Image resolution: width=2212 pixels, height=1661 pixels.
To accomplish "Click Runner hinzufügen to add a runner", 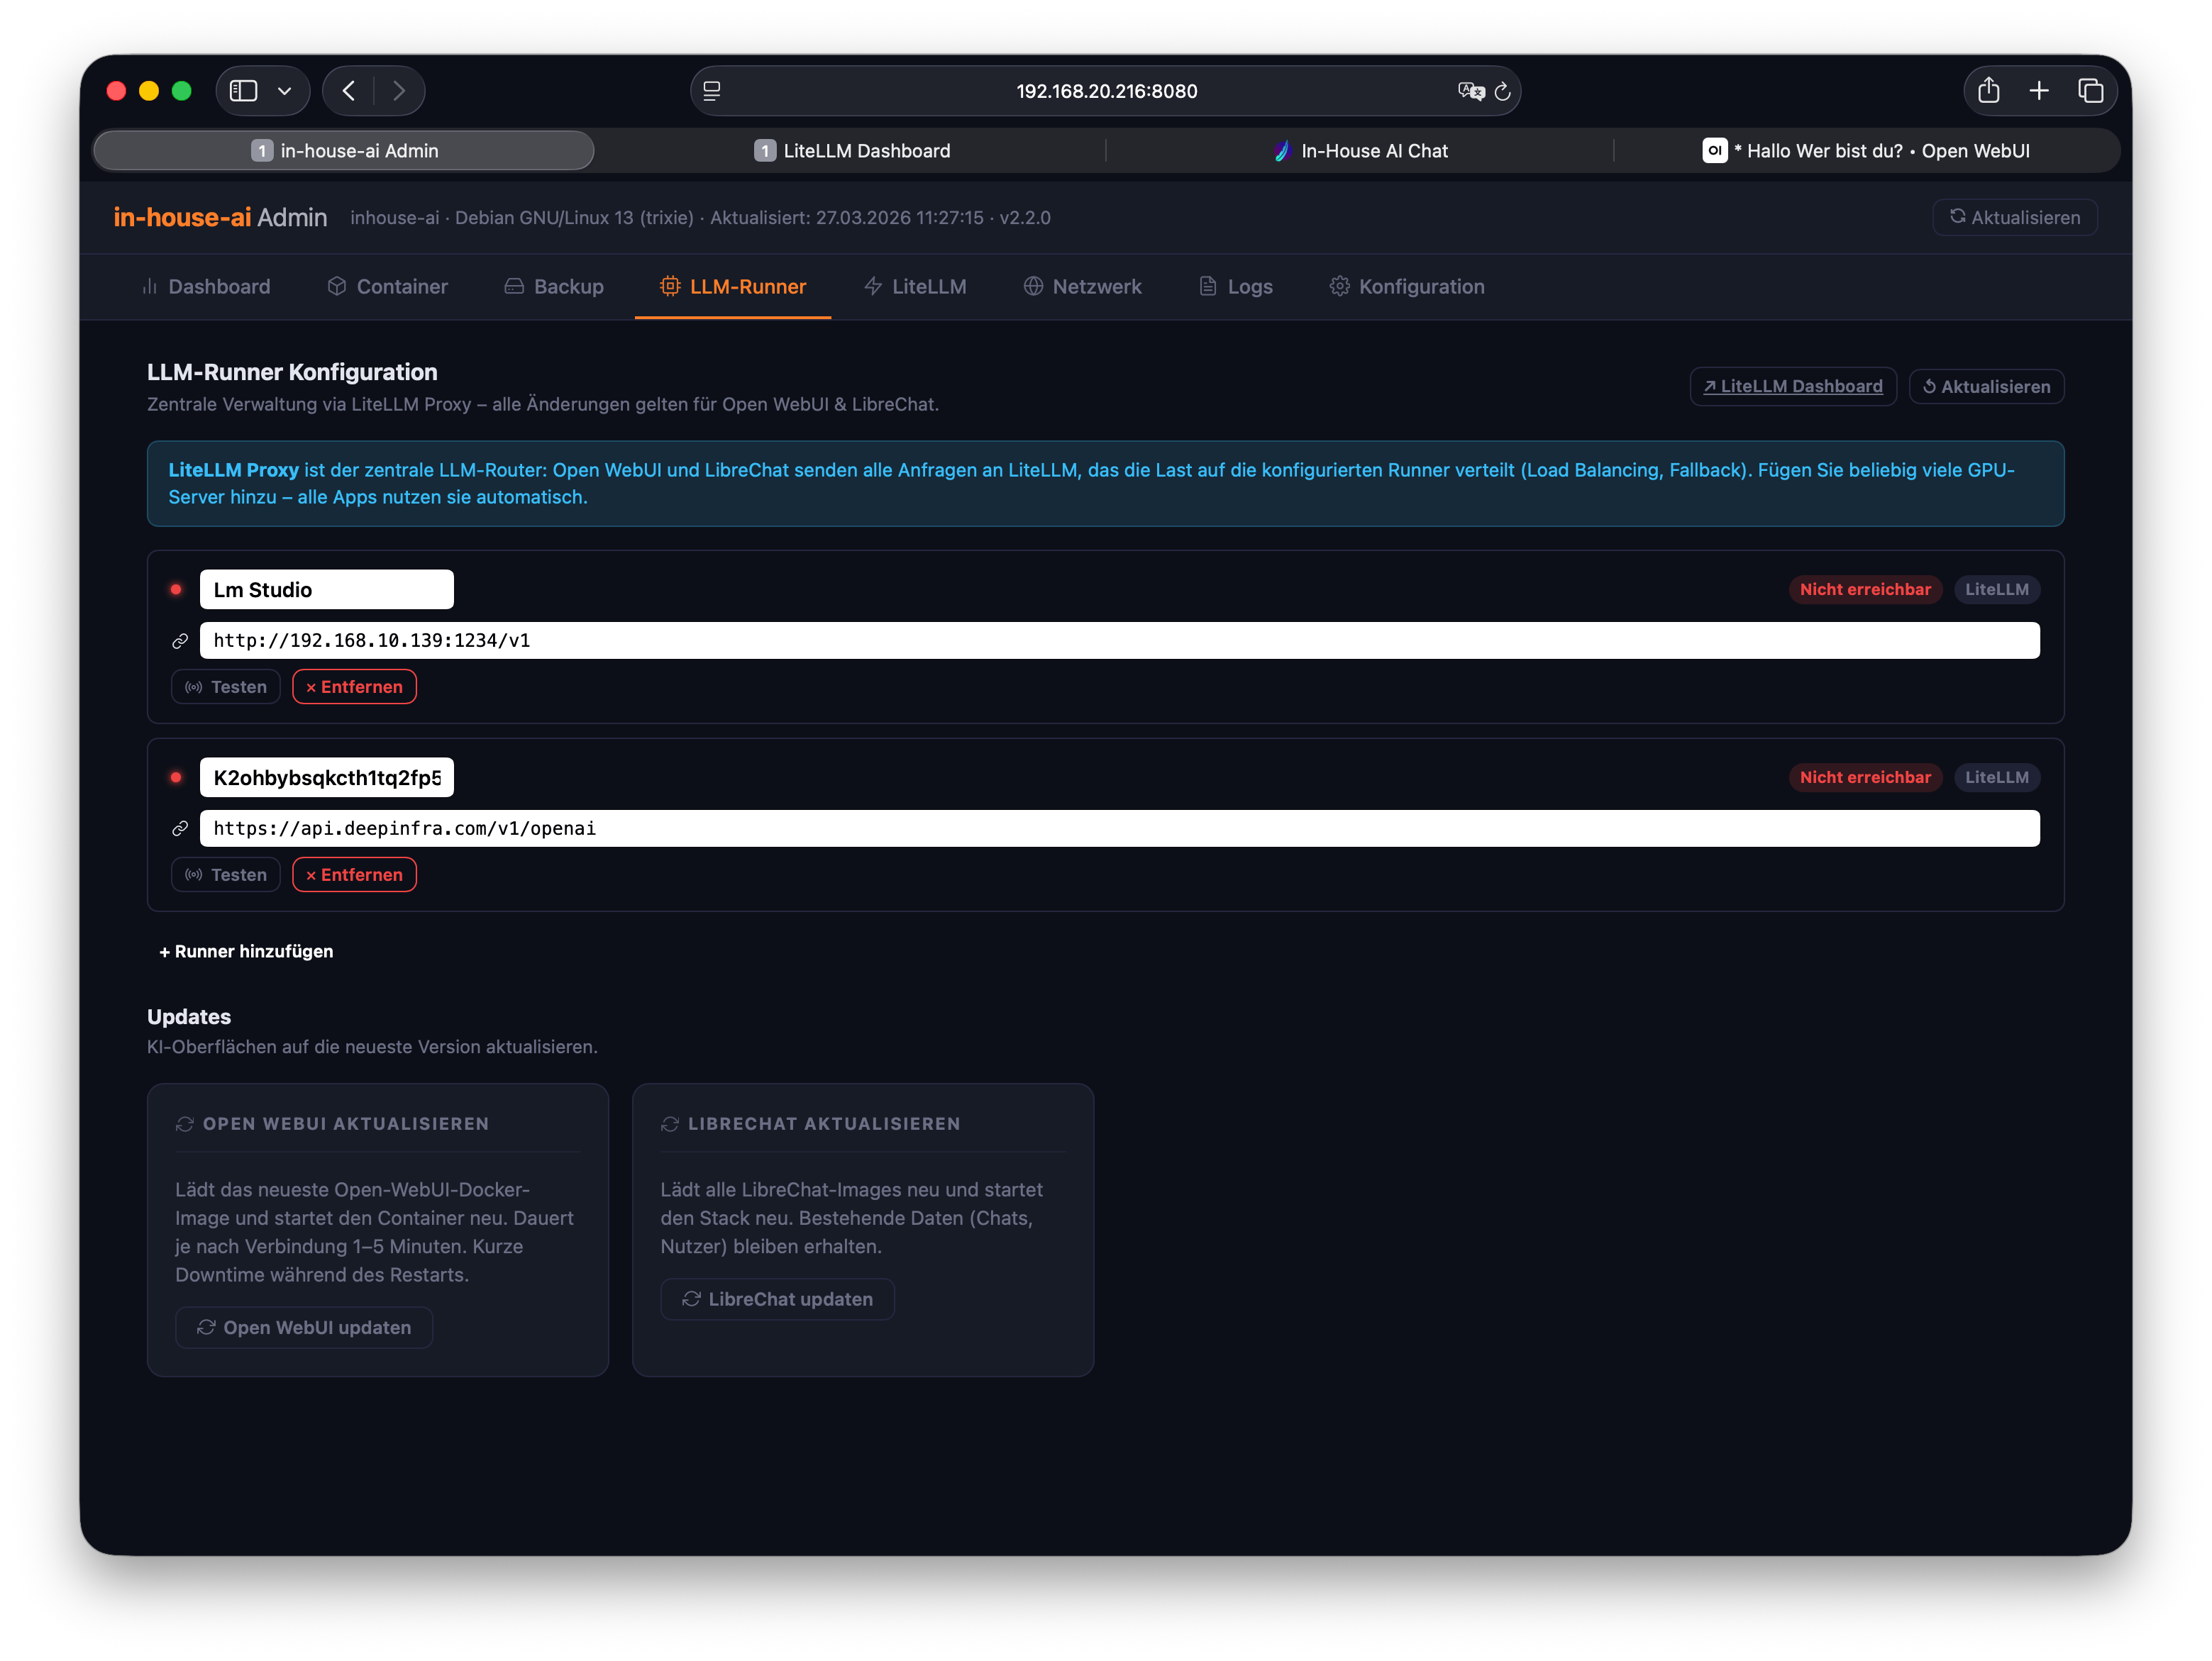I will (246, 952).
